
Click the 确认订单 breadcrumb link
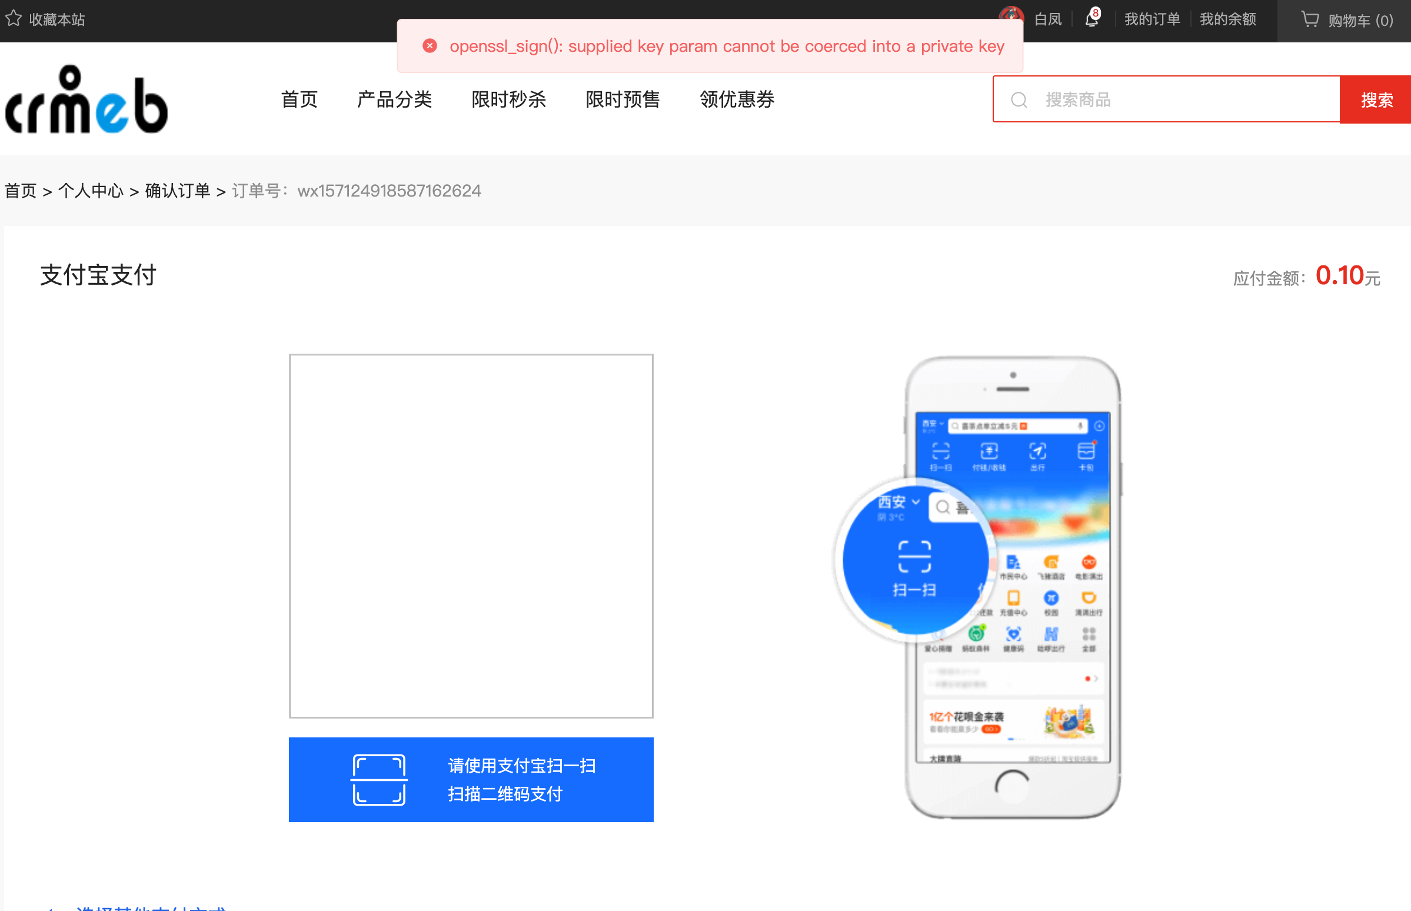[178, 191]
